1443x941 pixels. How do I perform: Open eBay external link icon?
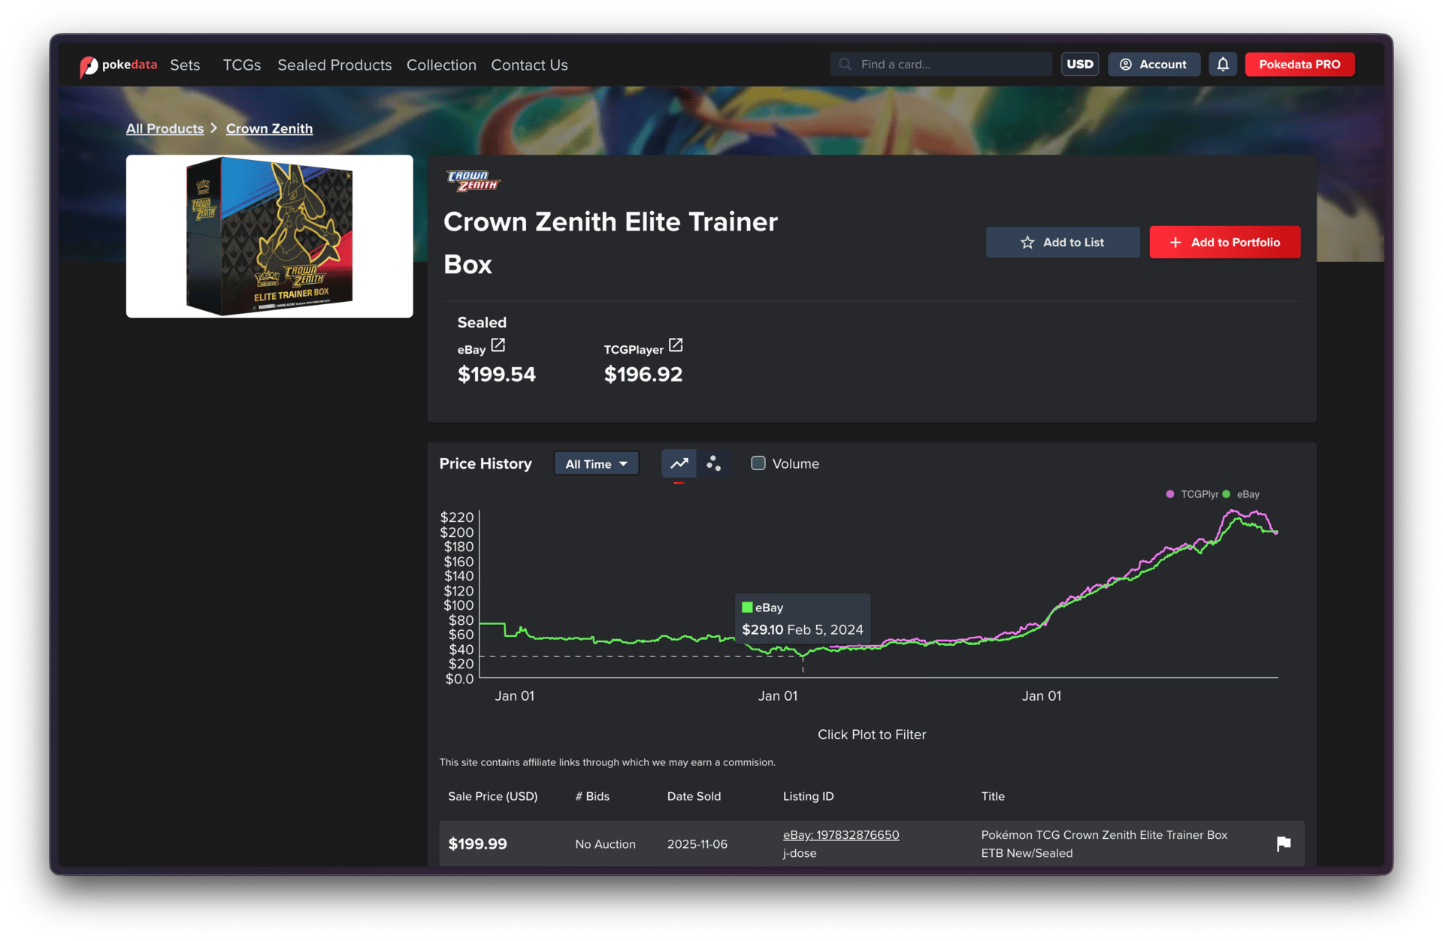(x=498, y=345)
